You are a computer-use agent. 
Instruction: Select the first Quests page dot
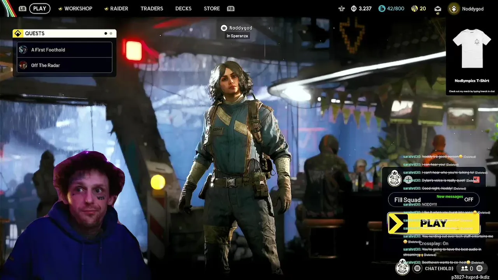tap(106, 33)
